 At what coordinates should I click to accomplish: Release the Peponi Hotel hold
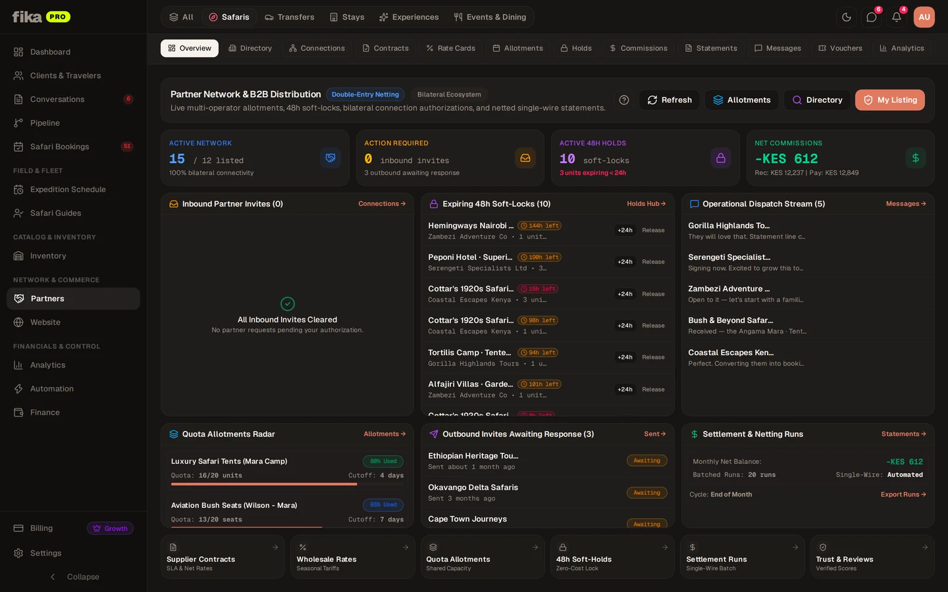(653, 262)
